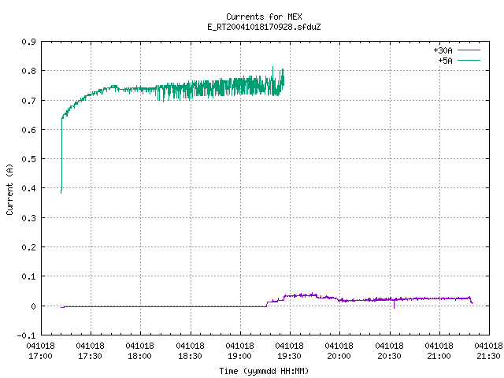The image size is (504, 378).
Task: Click the 0.1 y-axis tick label
Action: point(29,276)
